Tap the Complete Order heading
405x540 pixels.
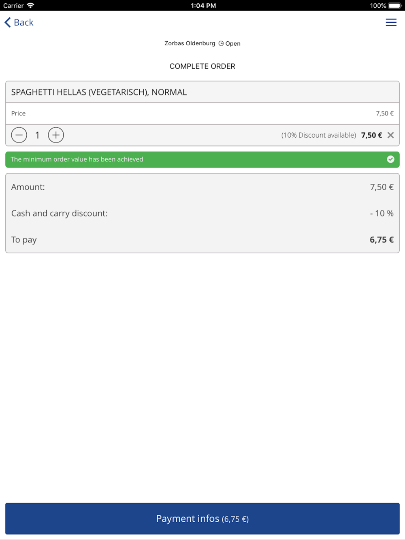202,66
